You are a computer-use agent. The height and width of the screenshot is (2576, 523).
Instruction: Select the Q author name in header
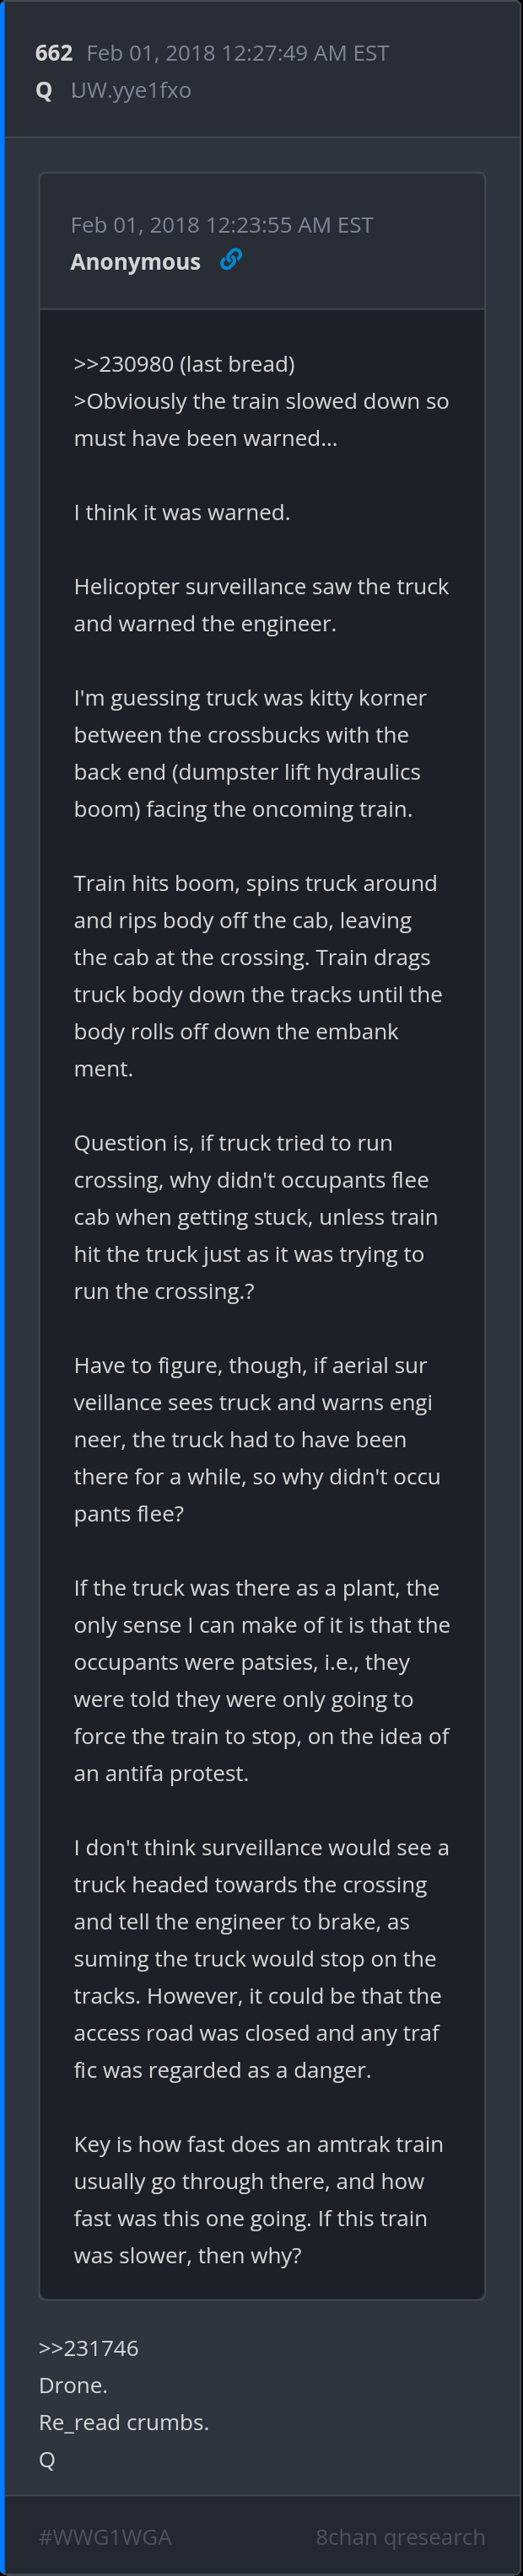44,90
